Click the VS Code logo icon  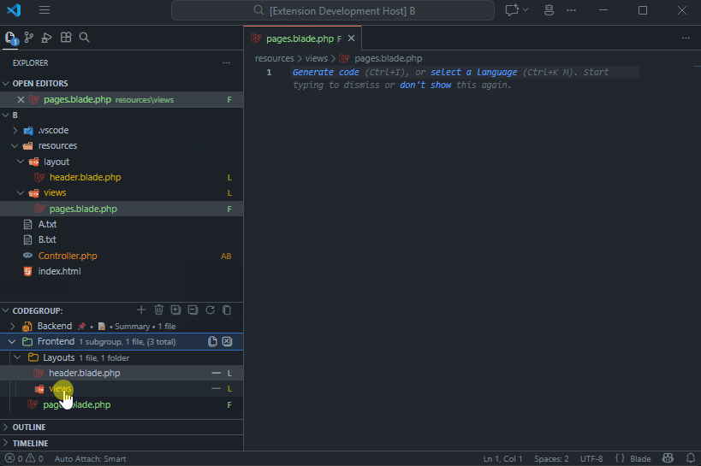(x=14, y=9)
